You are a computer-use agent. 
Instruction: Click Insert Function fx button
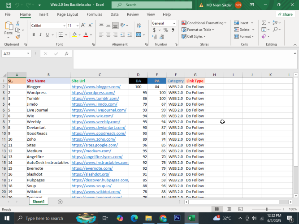tap(66, 54)
